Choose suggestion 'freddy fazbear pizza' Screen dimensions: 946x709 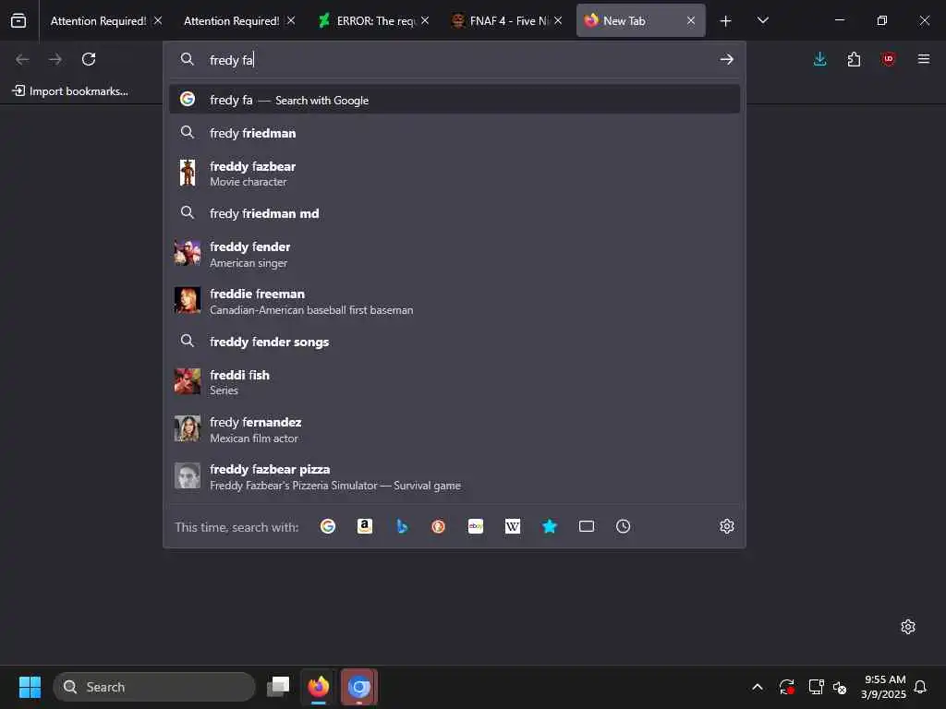coord(455,476)
